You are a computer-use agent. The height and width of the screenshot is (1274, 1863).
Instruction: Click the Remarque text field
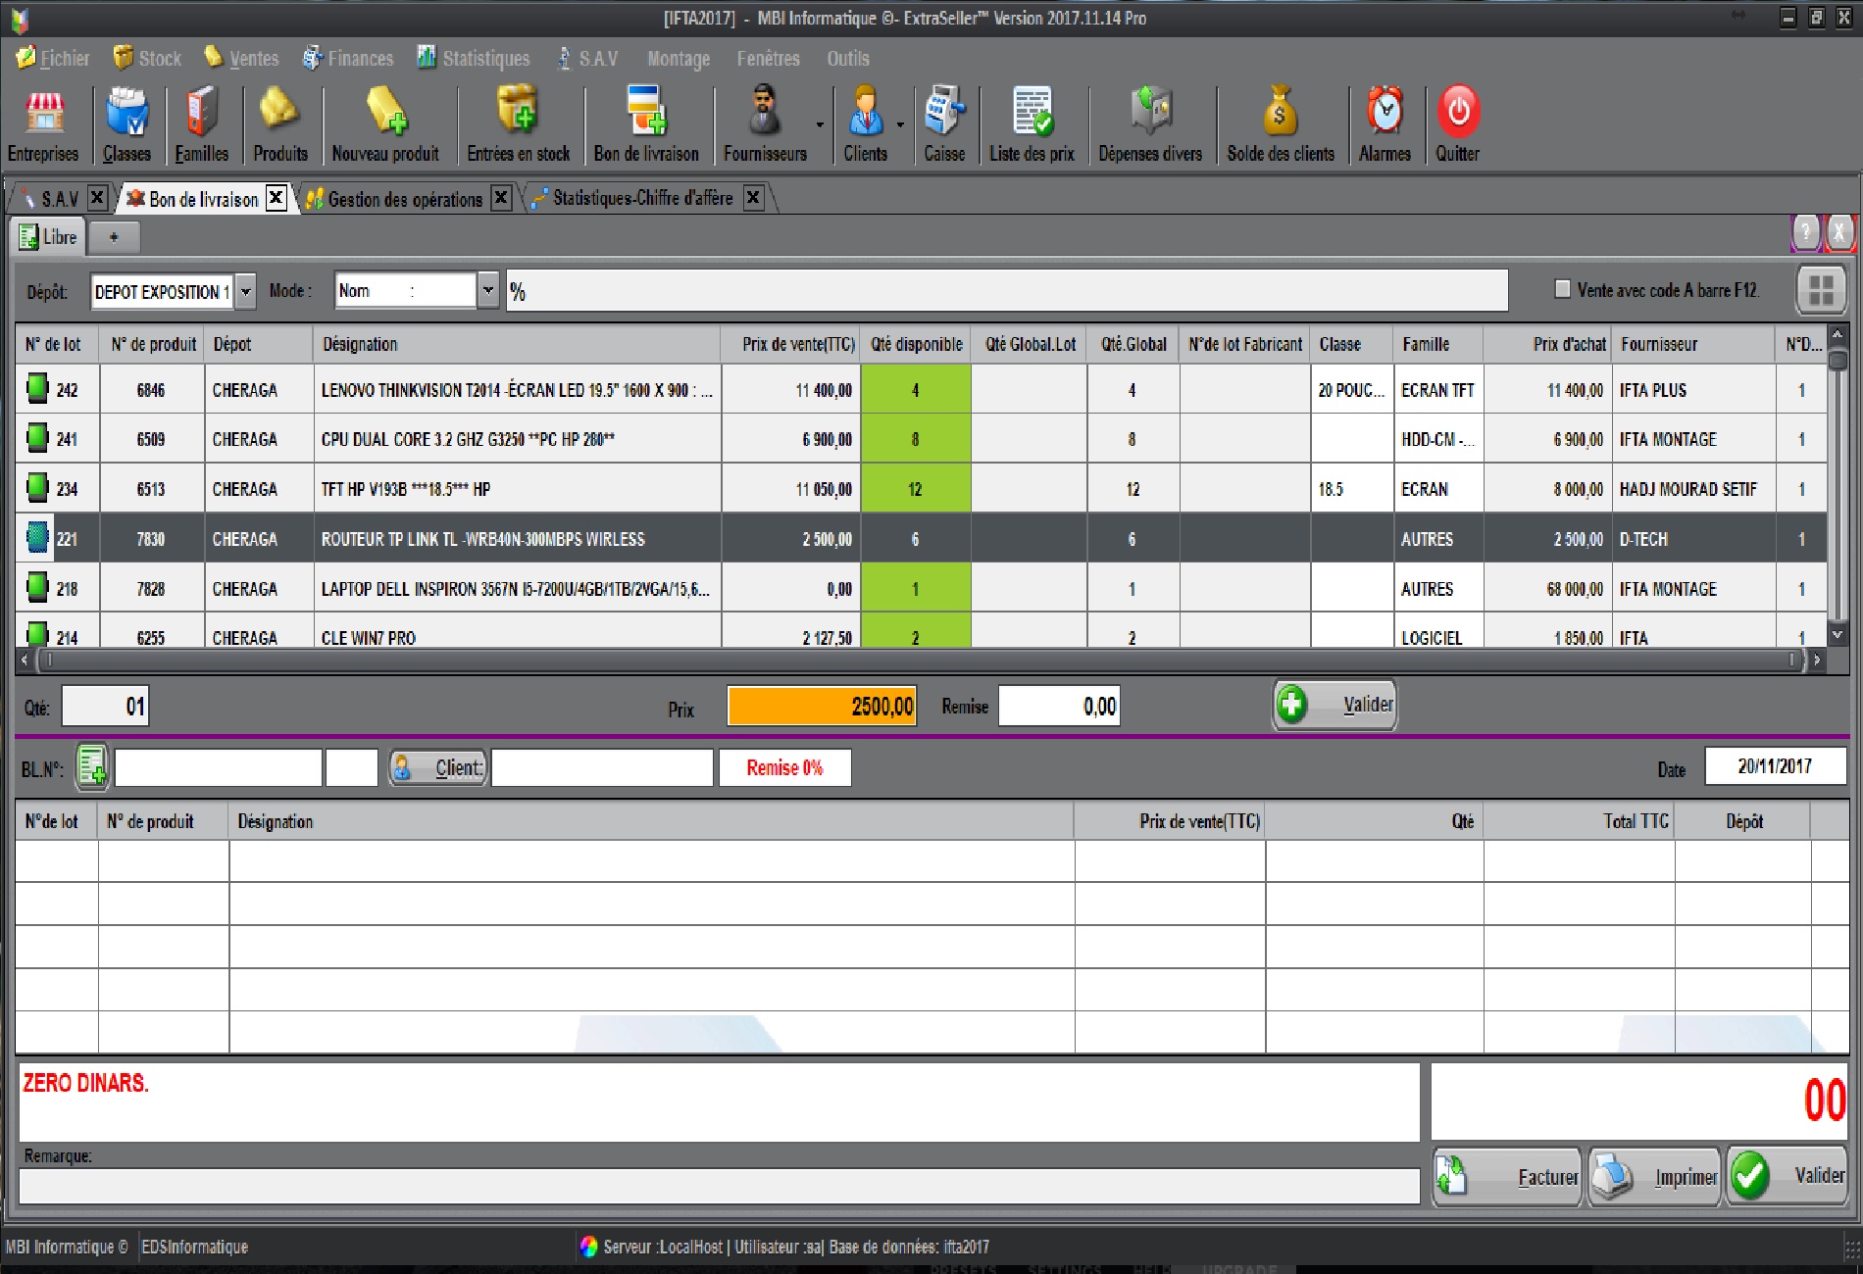(720, 1187)
